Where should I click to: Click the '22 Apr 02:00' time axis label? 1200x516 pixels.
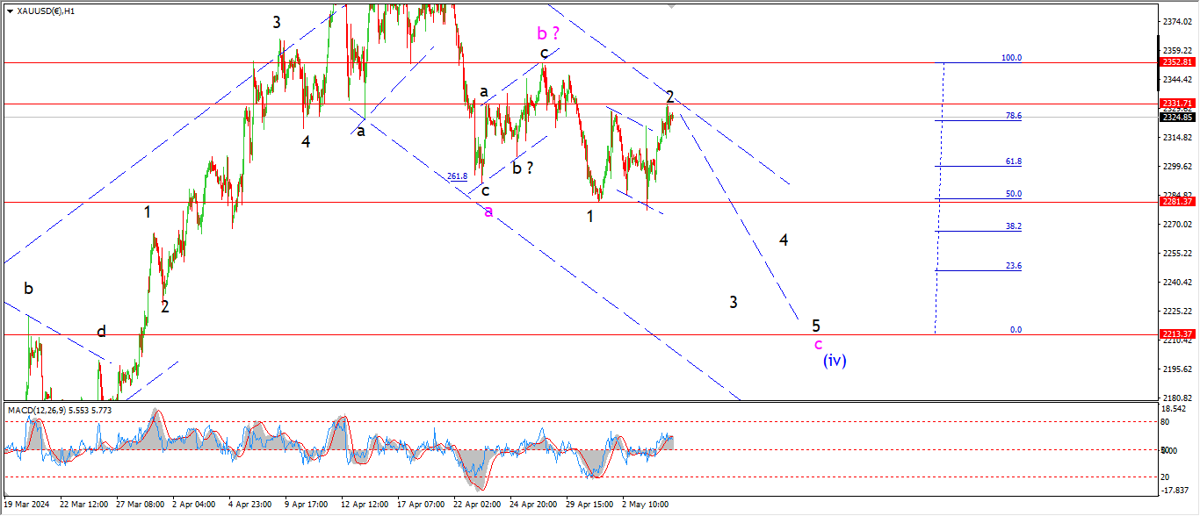click(475, 505)
